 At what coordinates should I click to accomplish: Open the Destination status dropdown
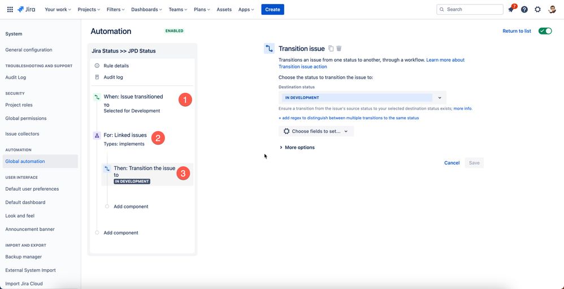click(x=362, y=97)
